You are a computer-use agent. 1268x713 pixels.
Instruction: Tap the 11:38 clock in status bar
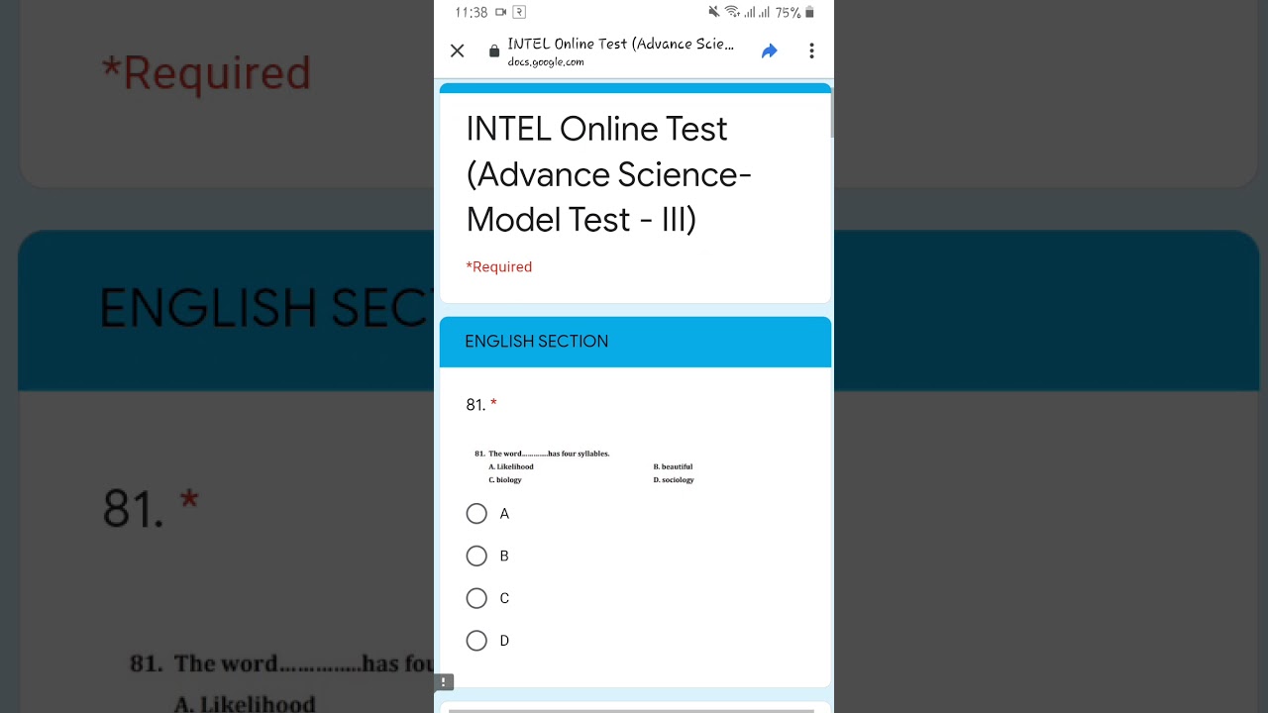tap(472, 12)
